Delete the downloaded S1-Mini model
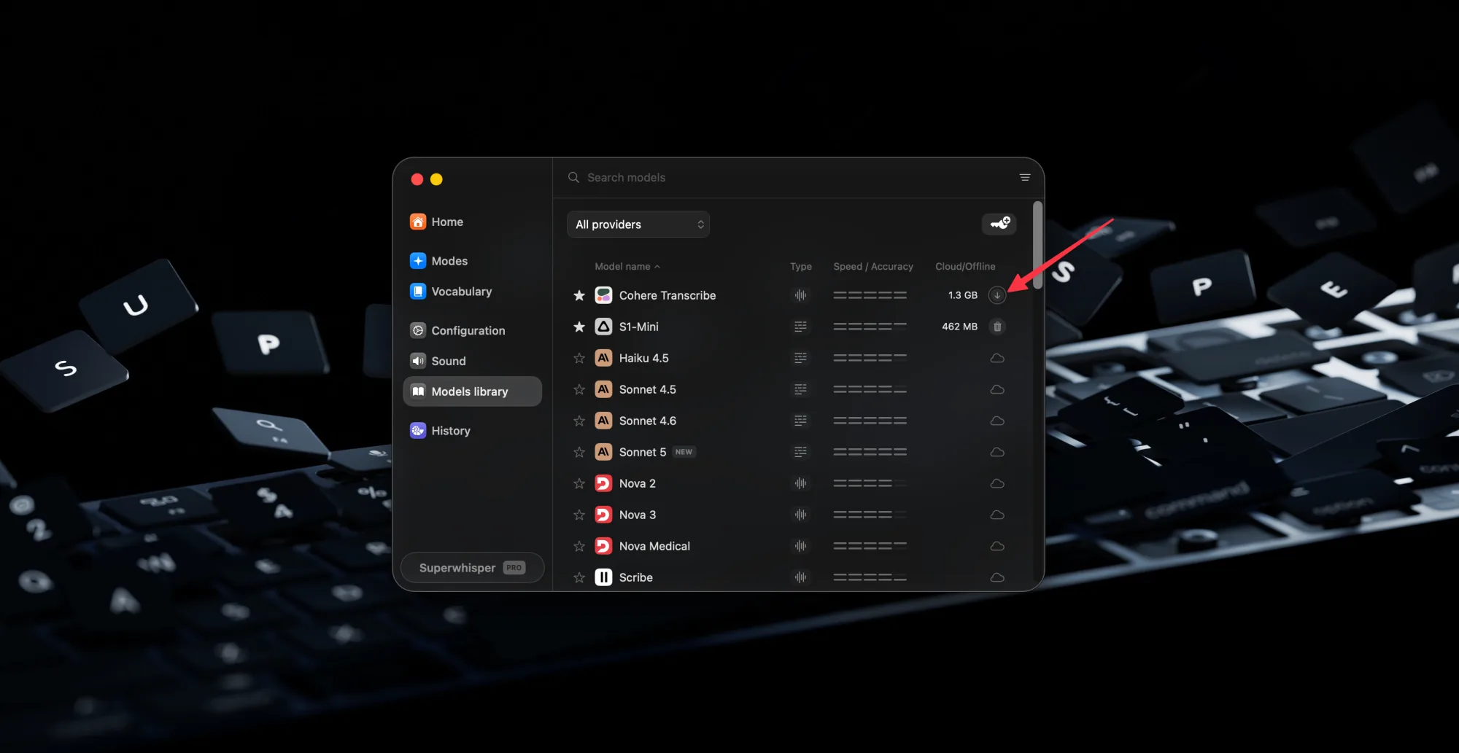Viewport: 1459px width, 753px height. point(996,327)
